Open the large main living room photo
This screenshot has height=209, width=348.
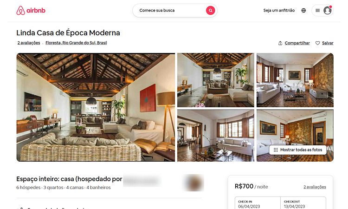coord(96,107)
